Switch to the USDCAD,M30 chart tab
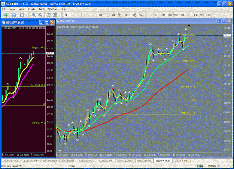Image resolution: width=234 pixels, height=169 pixels. click(x=125, y=161)
